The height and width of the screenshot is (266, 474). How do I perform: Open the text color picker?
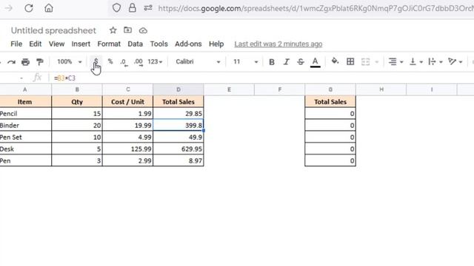pyautogui.click(x=315, y=62)
